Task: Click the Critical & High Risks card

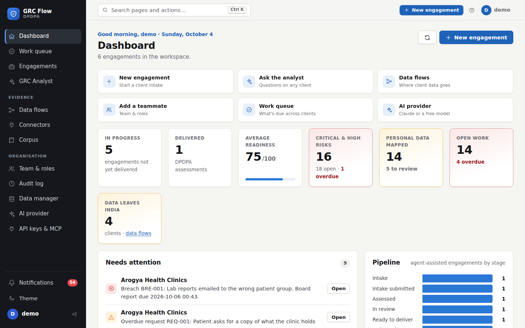Action: click(x=341, y=157)
